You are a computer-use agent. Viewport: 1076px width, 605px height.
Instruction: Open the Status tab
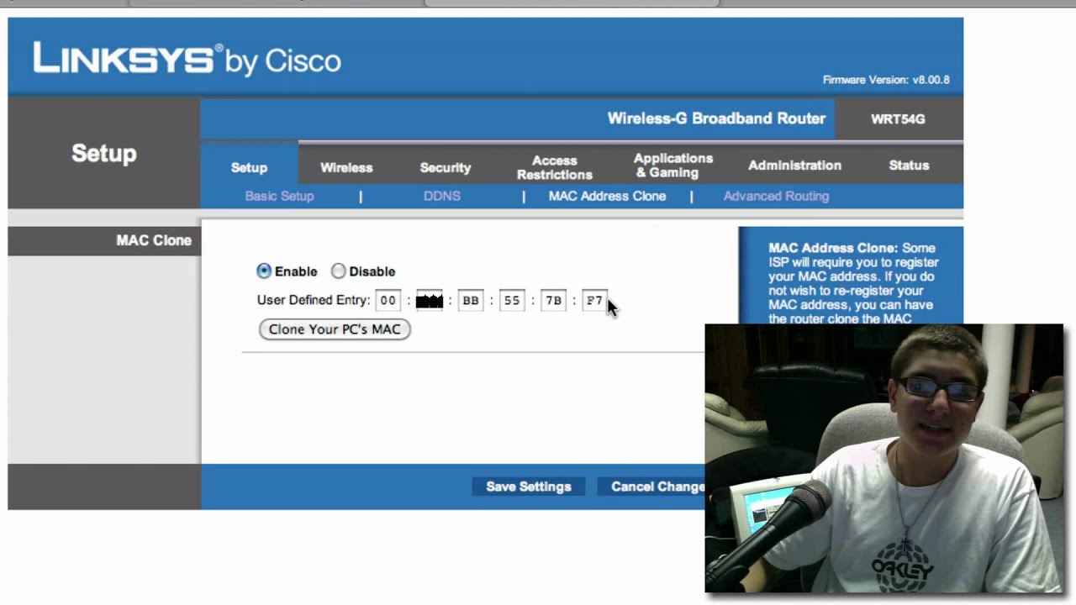tap(909, 166)
